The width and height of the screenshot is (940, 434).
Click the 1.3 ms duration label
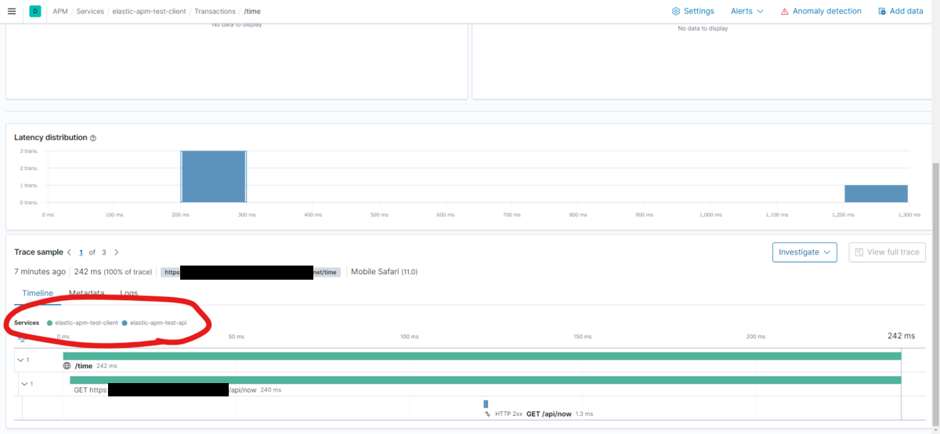coord(584,414)
